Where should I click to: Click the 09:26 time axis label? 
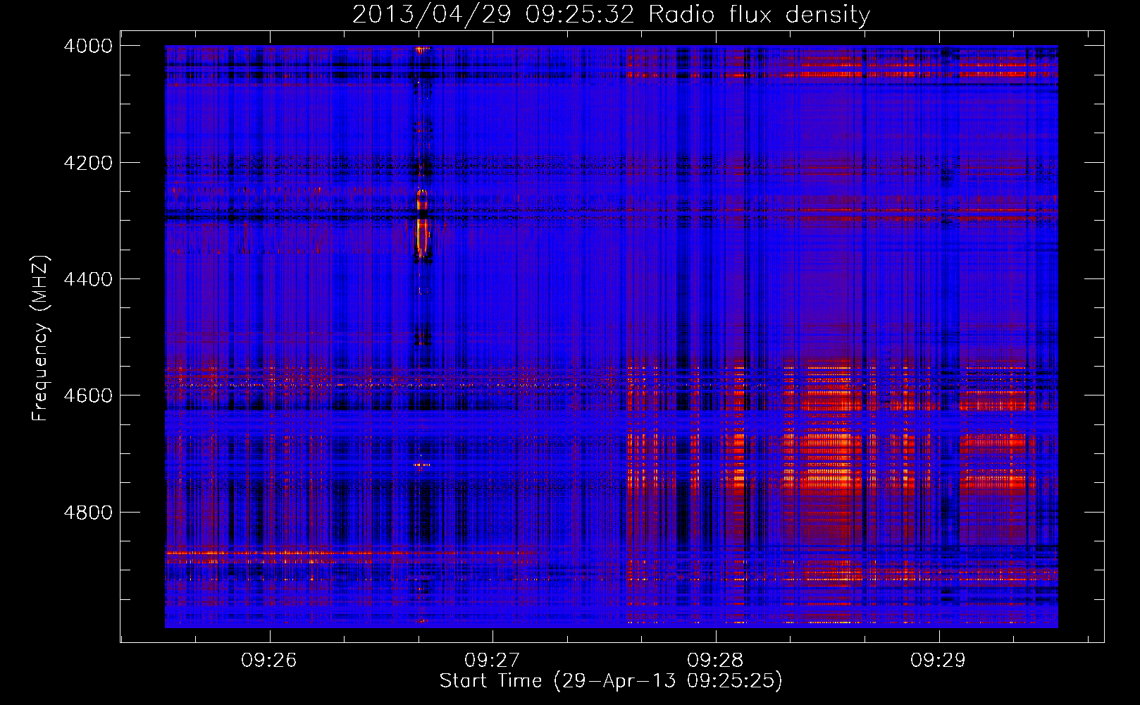269,661
